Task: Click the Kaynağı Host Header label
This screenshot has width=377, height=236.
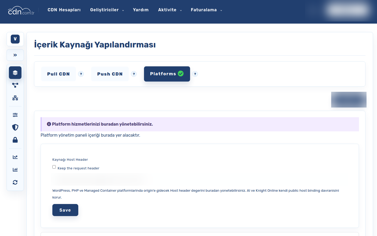Action: click(x=70, y=159)
